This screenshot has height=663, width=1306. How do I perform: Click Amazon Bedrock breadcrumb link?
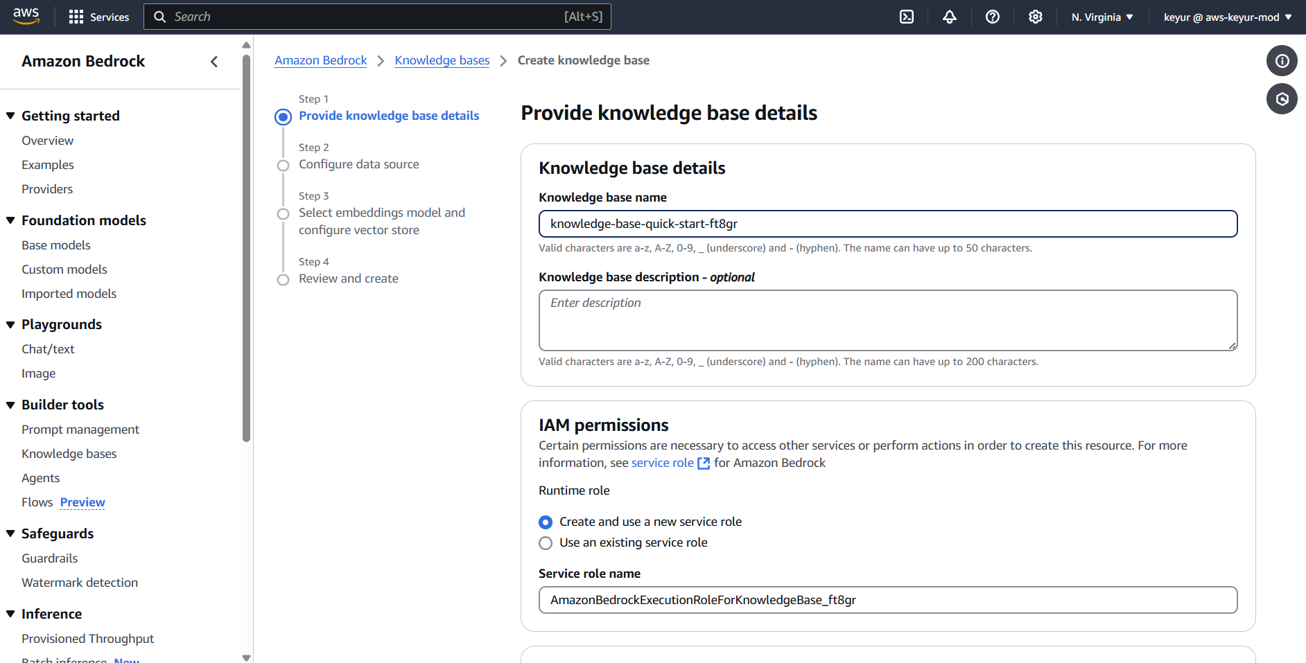[x=321, y=60]
